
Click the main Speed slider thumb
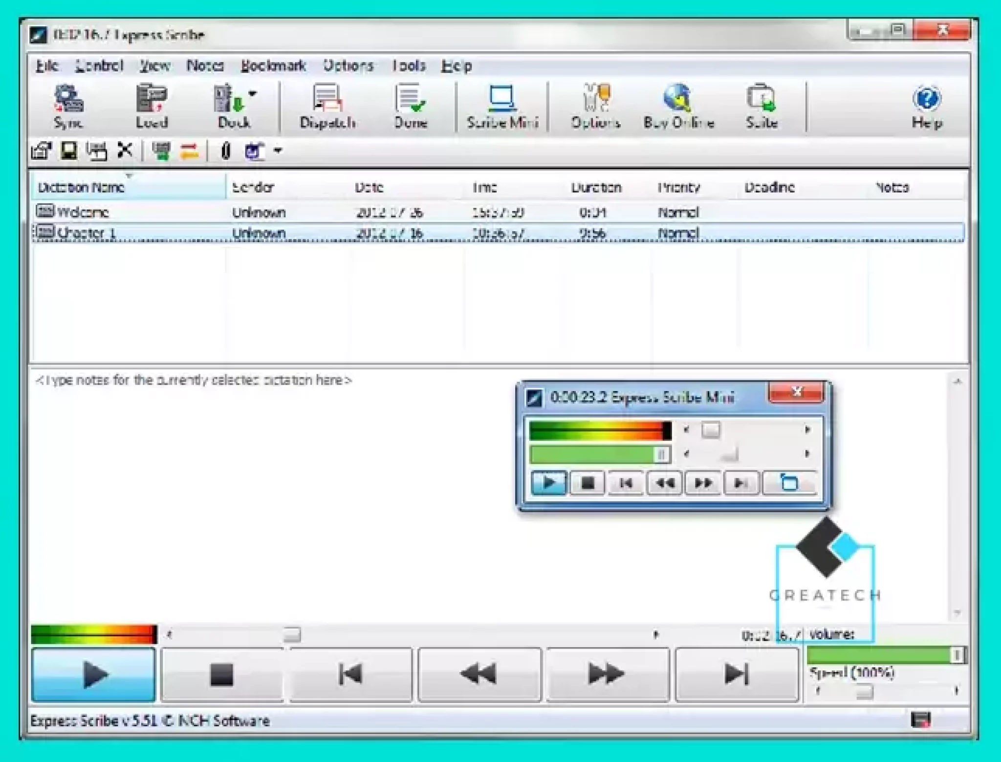click(x=864, y=692)
